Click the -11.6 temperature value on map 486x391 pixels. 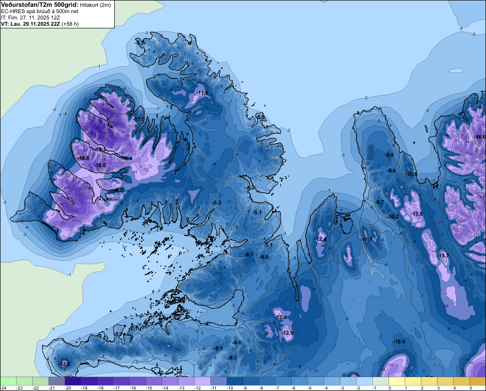click(202, 93)
